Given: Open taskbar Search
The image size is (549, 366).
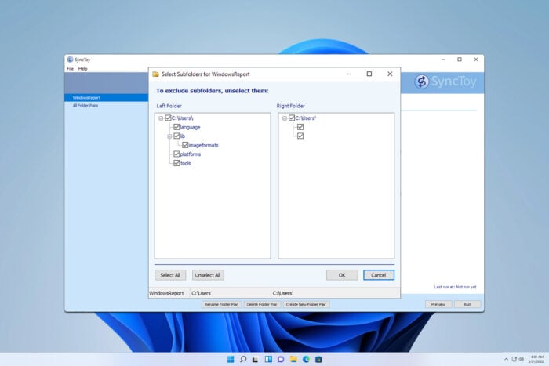Looking at the screenshot, I should pyautogui.click(x=243, y=360).
